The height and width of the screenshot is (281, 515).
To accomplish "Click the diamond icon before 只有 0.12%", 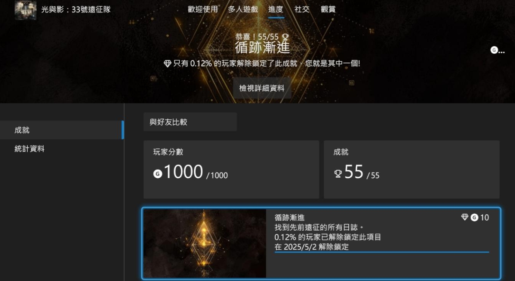I will point(167,64).
